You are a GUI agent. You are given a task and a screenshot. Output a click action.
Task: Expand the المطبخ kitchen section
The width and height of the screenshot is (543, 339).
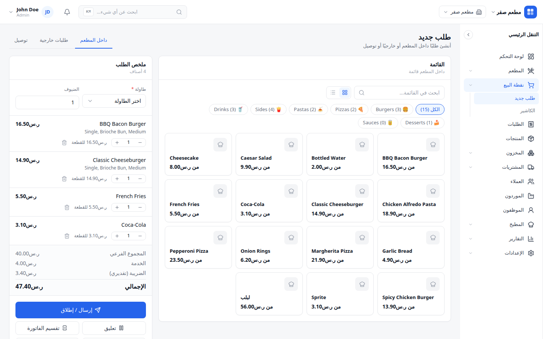(x=501, y=224)
